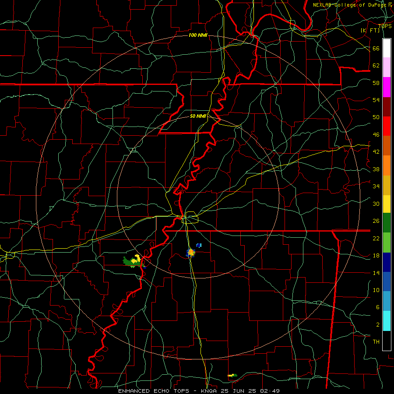Click the green and yellow echo cluster west of river
The height and width of the screenshot is (394, 394).
(x=134, y=261)
